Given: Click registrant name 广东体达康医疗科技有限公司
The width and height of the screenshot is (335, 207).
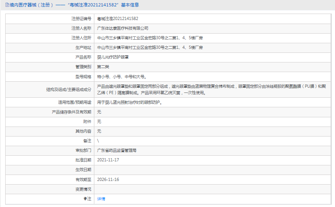Looking at the screenshot, I should (x=123, y=28).
